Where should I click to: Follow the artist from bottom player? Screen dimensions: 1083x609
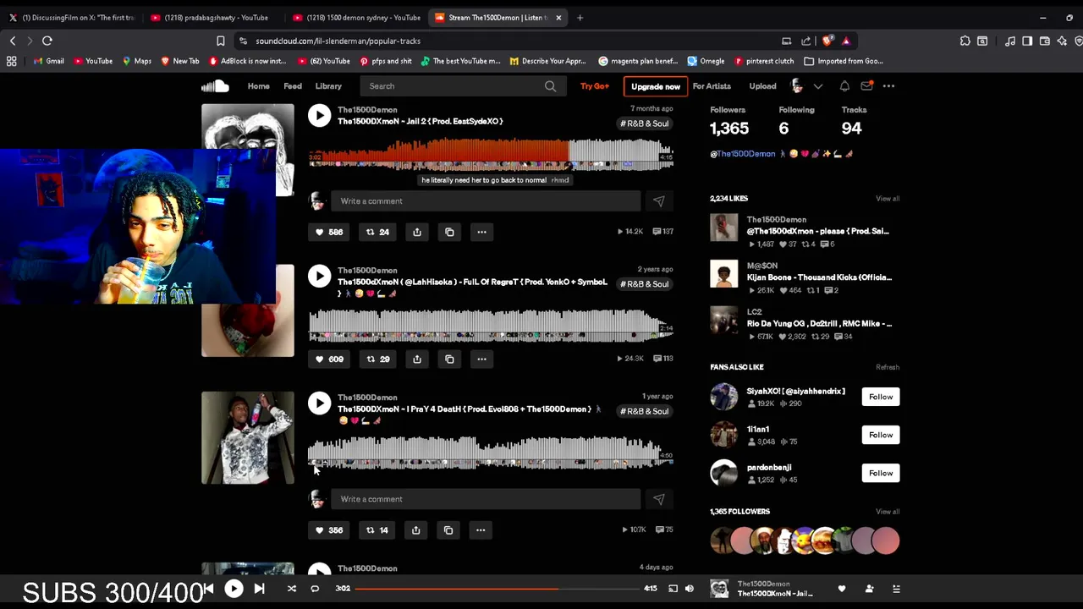tap(869, 589)
